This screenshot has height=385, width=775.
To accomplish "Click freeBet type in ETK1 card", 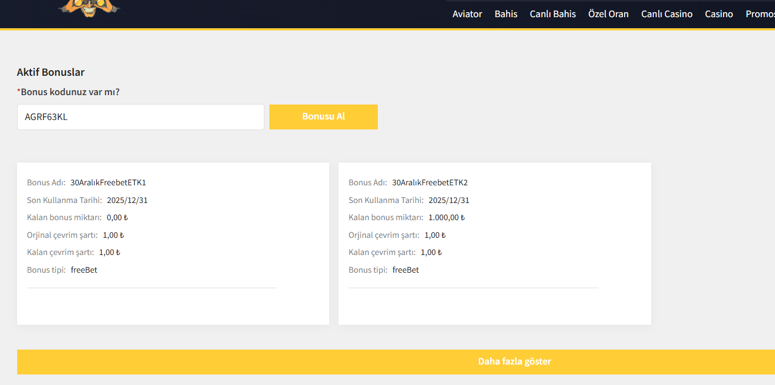I will coord(84,270).
